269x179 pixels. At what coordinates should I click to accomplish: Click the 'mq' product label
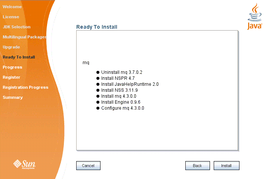pyautogui.click(x=86, y=63)
